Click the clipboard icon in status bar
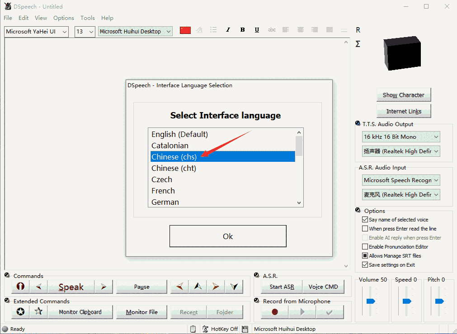This screenshot has height=334, width=457. (193, 329)
